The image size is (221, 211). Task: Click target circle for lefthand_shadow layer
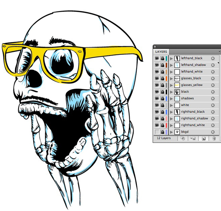coord(213,65)
